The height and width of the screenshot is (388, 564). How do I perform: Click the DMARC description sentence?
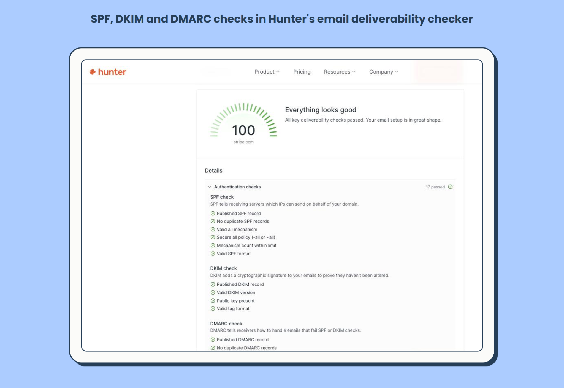coord(285,330)
